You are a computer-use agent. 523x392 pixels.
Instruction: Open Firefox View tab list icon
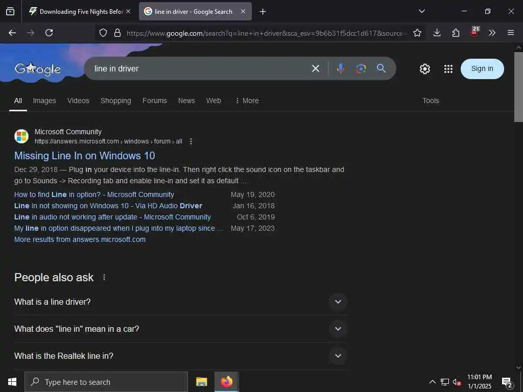pos(10,11)
